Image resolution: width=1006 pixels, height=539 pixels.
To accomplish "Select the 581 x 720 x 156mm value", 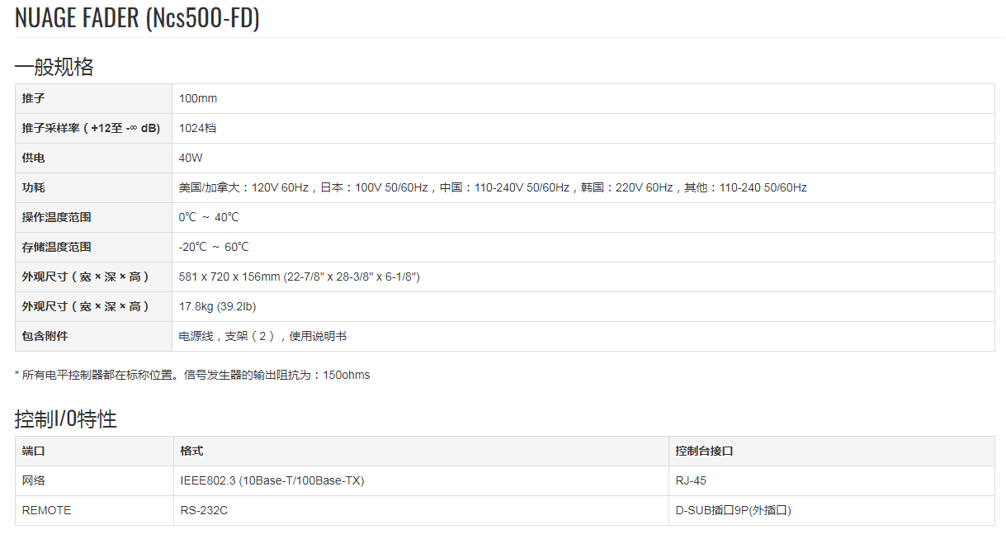I will [x=300, y=277].
